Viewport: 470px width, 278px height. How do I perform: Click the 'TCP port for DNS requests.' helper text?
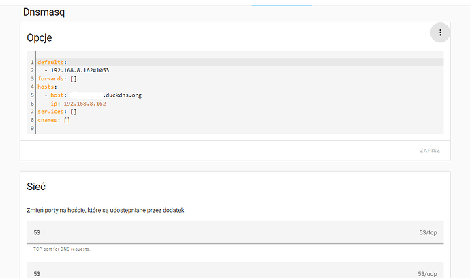click(62, 249)
